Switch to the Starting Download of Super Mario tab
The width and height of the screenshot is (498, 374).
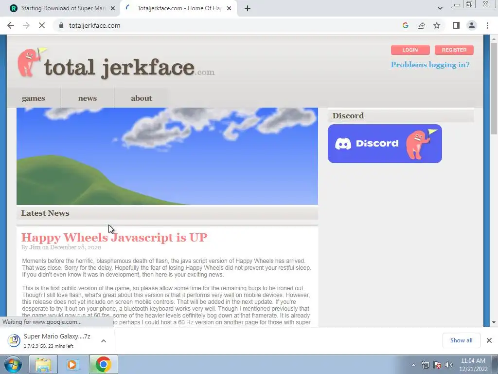[60, 8]
